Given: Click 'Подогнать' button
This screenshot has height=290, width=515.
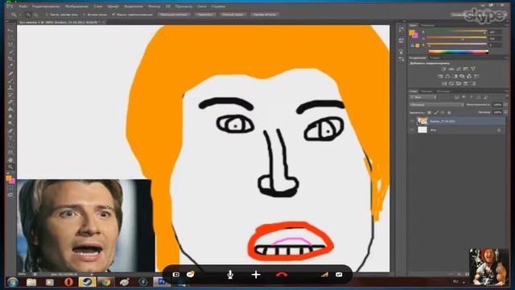Looking at the screenshot, I should 205,14.
